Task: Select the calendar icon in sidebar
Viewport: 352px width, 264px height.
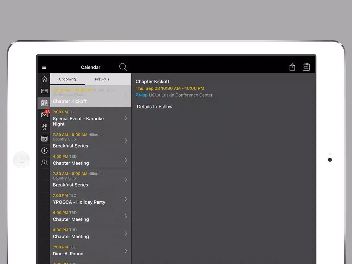Action: (44, 103)
